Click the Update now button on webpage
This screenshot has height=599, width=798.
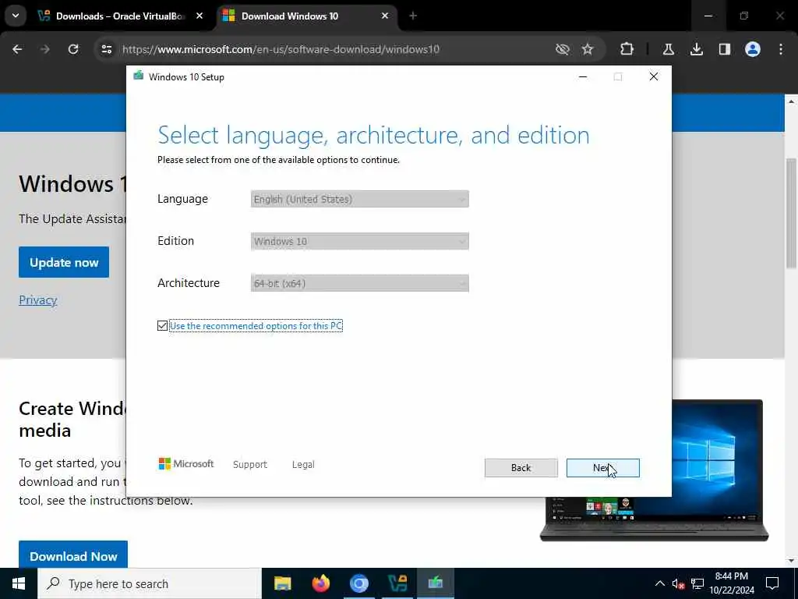(64, 262)
